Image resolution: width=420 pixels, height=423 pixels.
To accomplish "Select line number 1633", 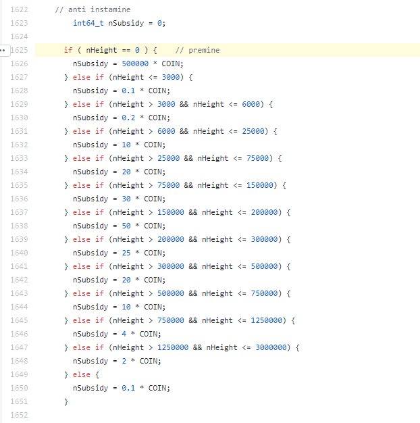I will pyautogui.click(x=19, y=158).
